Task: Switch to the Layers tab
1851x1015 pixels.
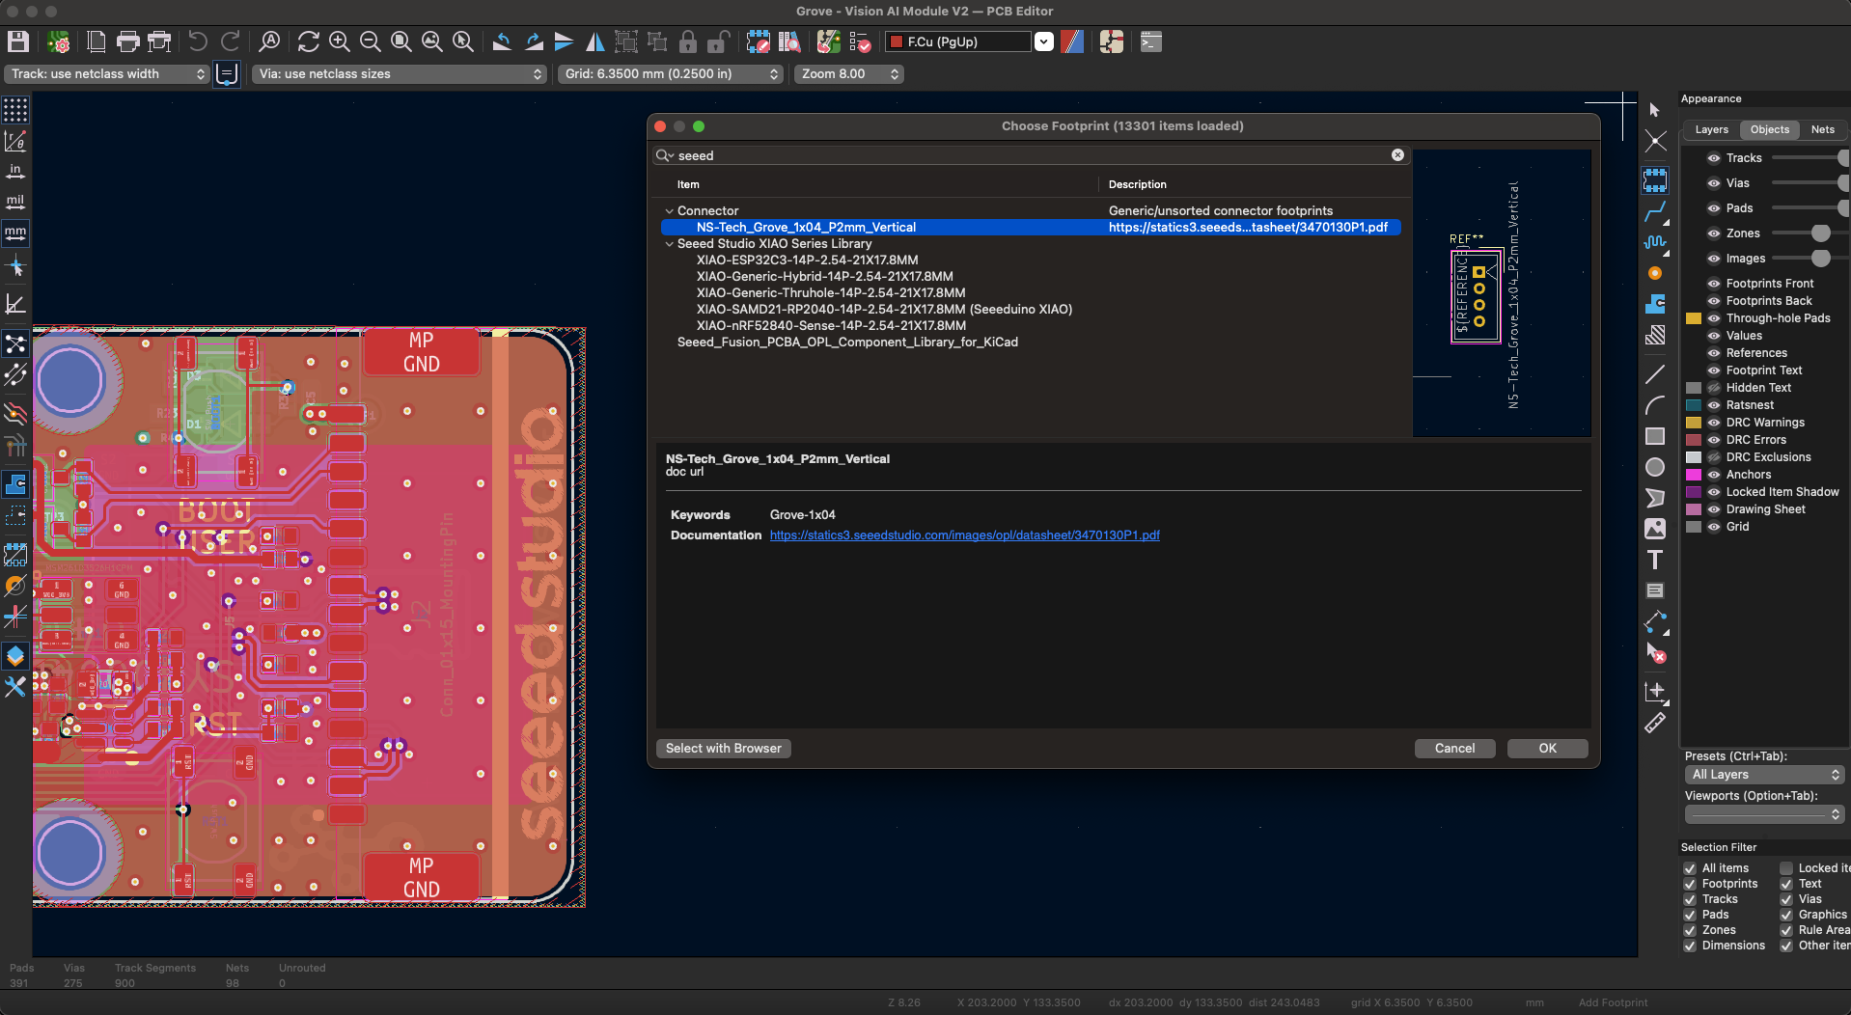Action: (x=1711, y=130)
